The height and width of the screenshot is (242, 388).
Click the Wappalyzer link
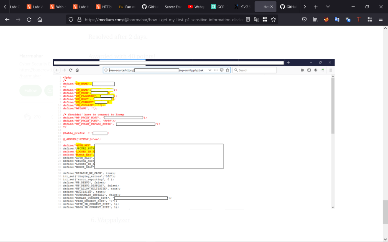coord(113,220)
